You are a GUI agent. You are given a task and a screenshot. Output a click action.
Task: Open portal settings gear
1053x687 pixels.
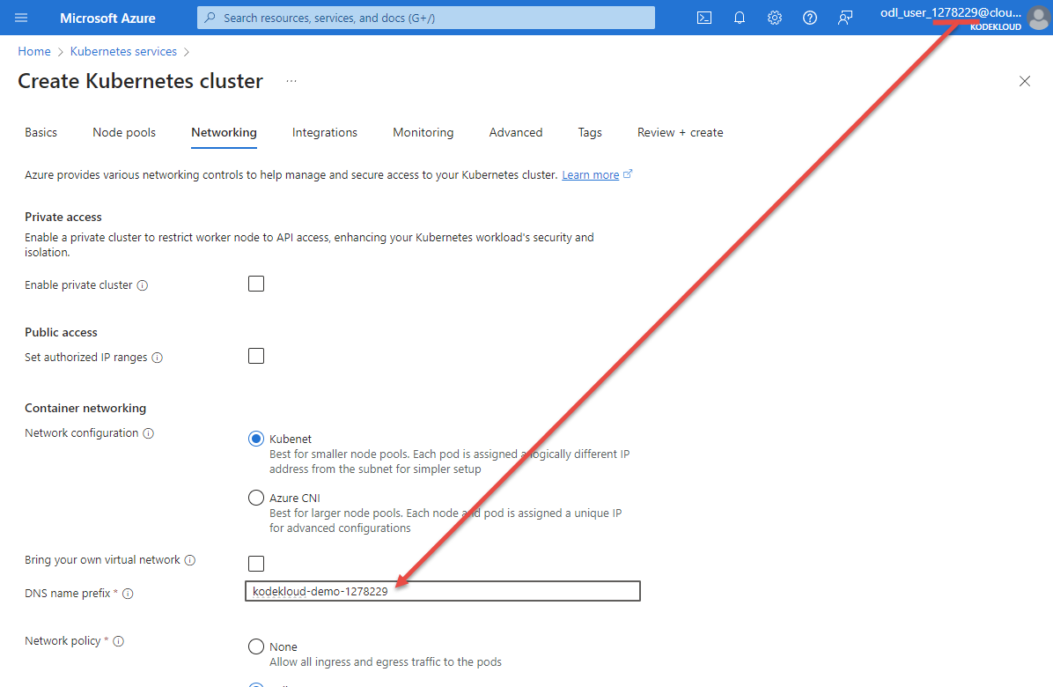coord(775,18)
